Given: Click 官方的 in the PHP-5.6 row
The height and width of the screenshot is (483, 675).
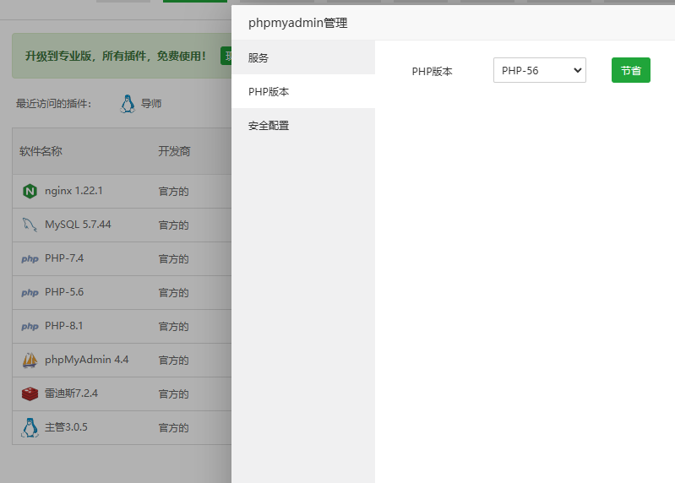Looking at the screenshot, I should pyautogui.click(x=173, y=293).
